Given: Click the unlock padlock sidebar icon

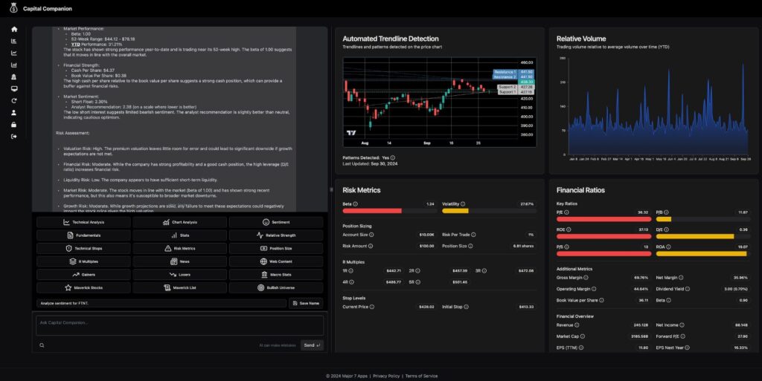Looking at the screenshot, I should (13, 125).
